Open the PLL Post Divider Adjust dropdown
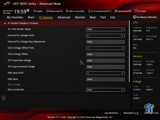Viewport: 160px width, 120px height. point(105,29)
